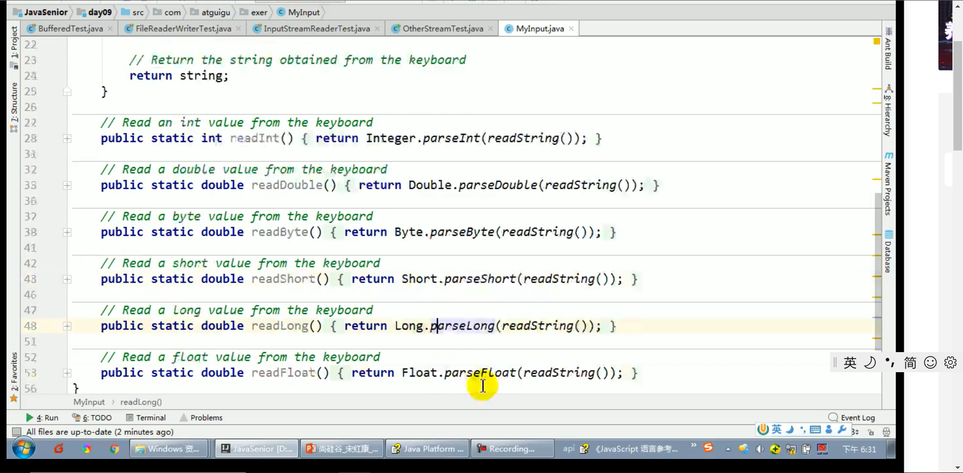Open the Sogou IME soft keyboard icon

pyautogui.click(x=816, y=429)
